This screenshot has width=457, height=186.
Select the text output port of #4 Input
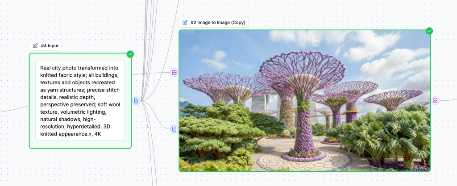point(136,101)
